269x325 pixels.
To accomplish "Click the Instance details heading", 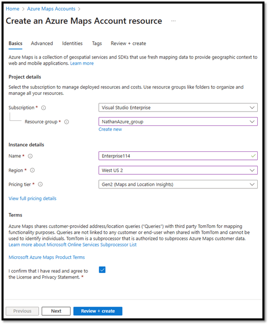I will (x=26, y=145).
